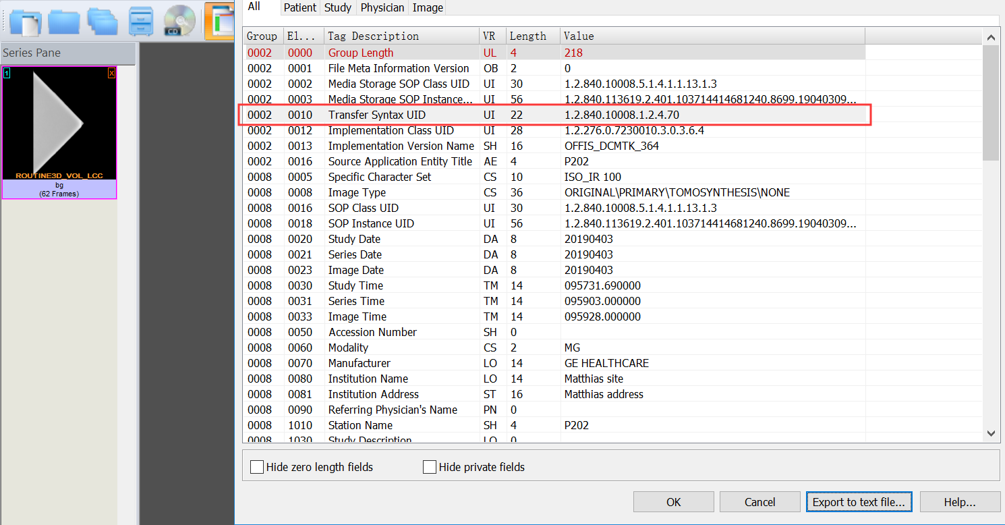Click the Export to text file button
Image resolution: width=1005 pixels, height=525 pixels.
859,501
